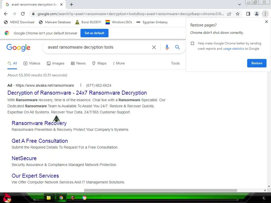Open Get A Free Consultation link
The image size is (271, 203).
40,141
